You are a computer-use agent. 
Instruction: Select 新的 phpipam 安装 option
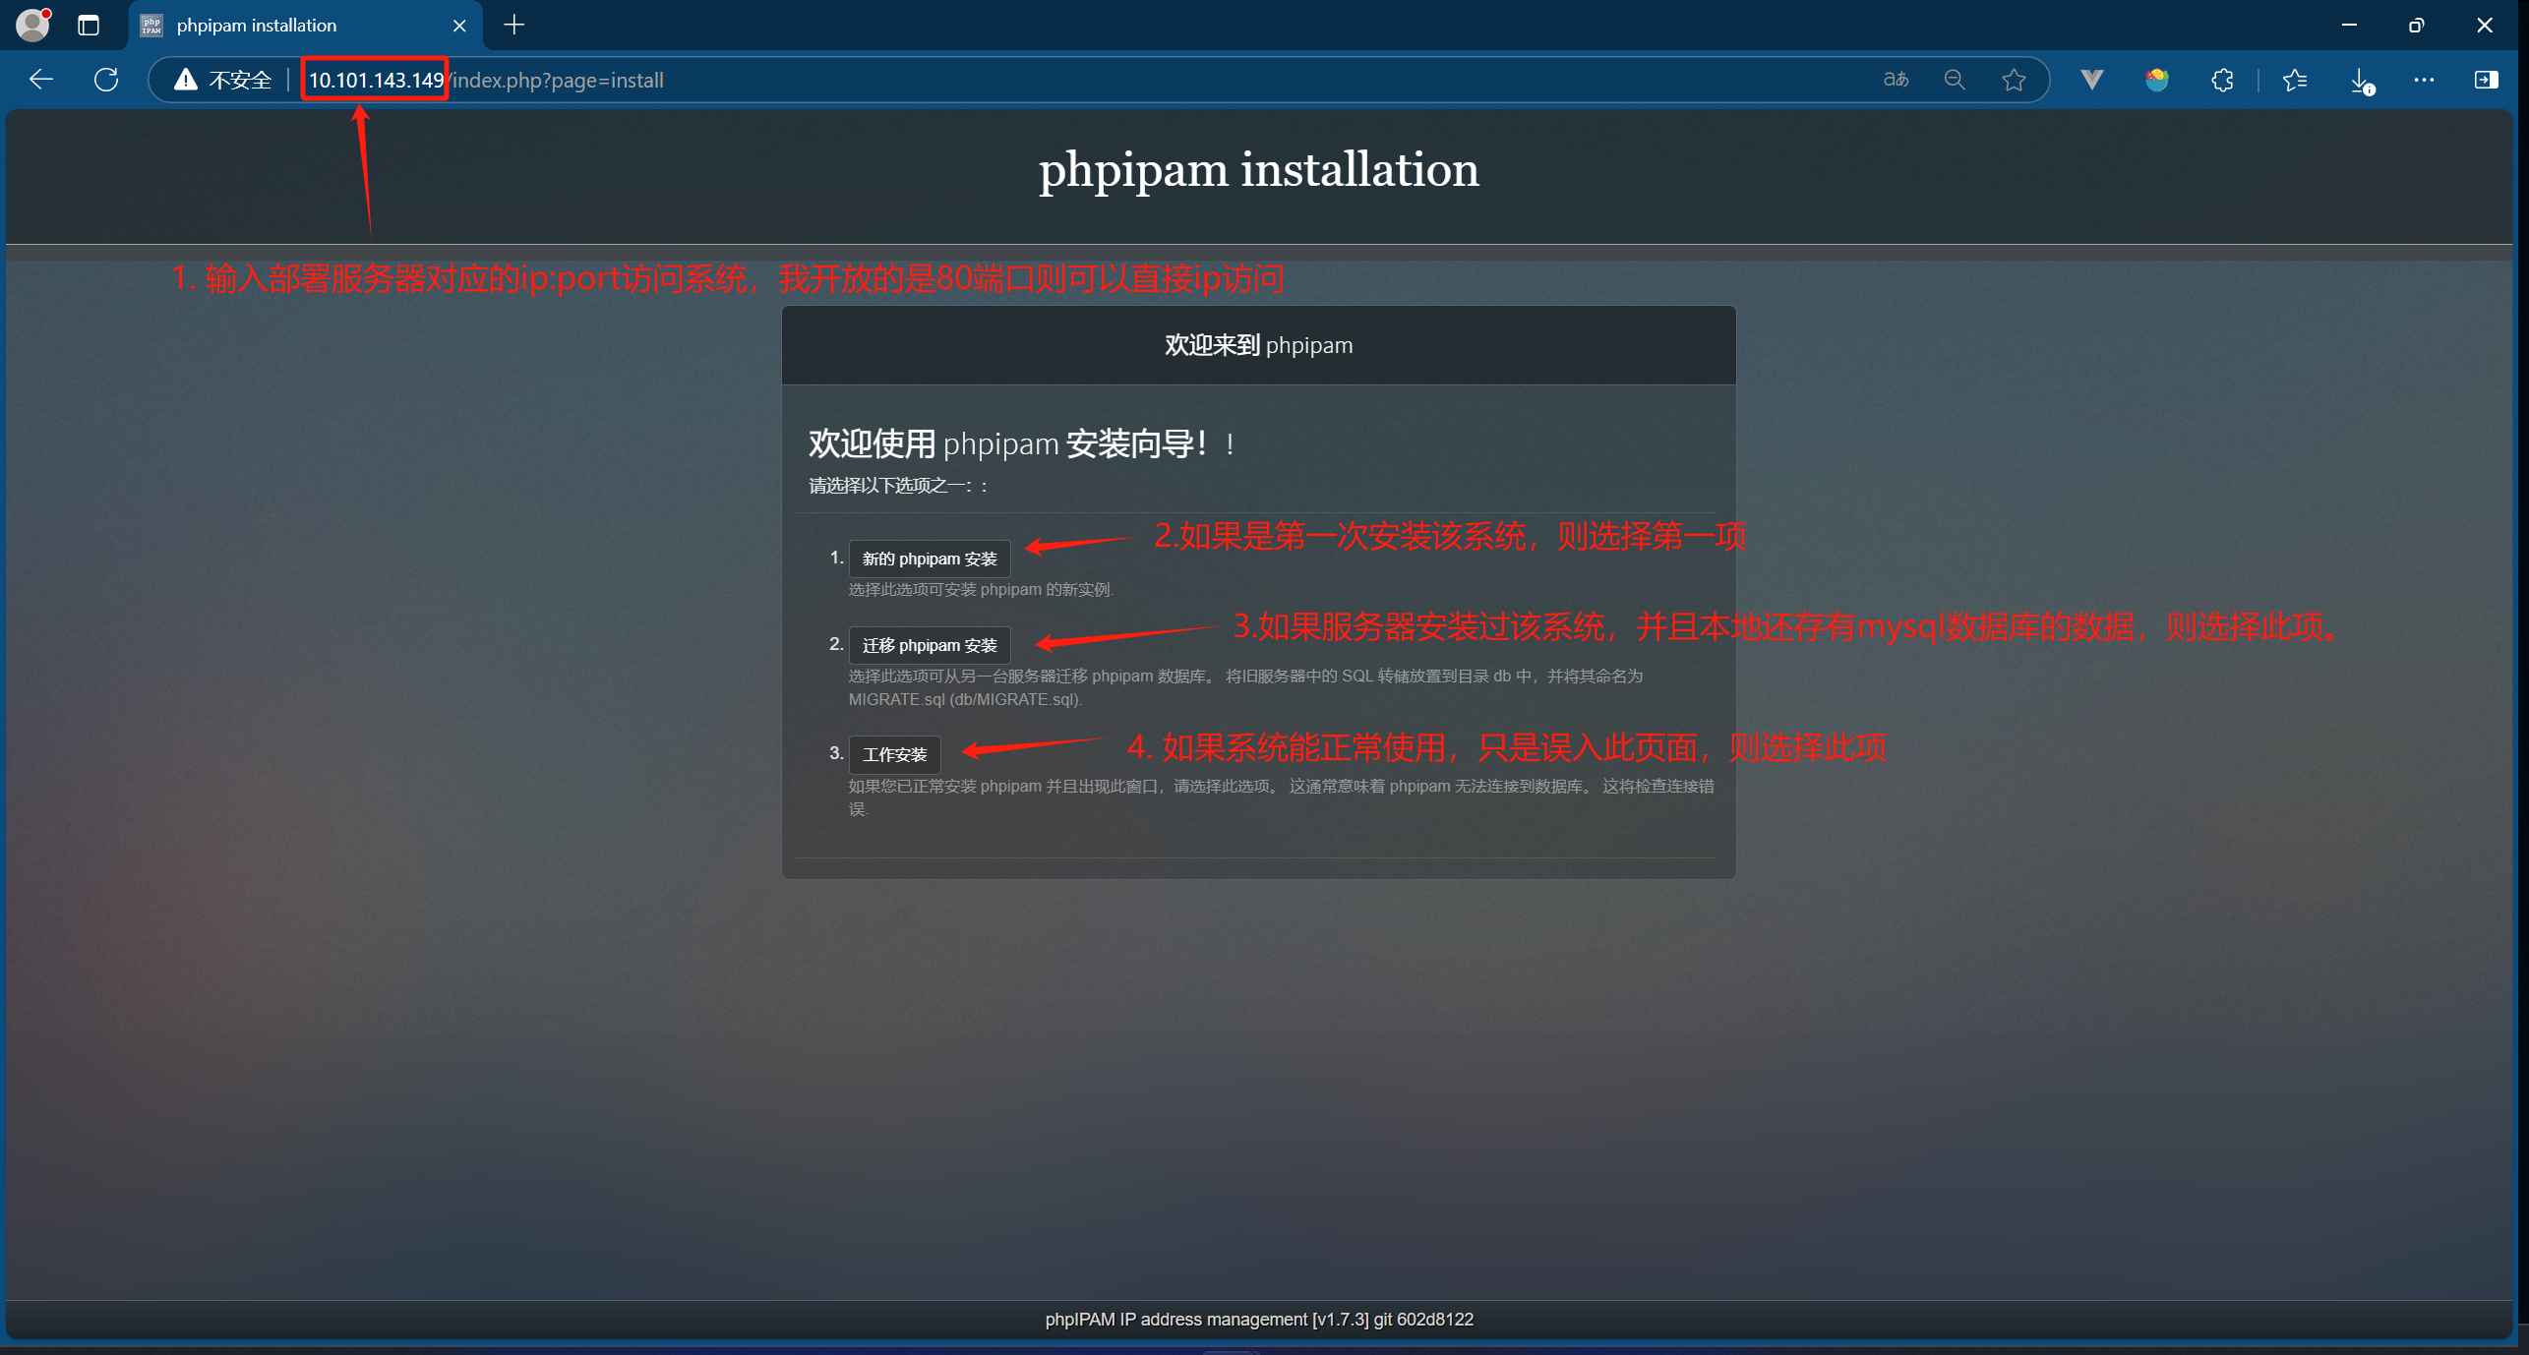coord(929,558)
